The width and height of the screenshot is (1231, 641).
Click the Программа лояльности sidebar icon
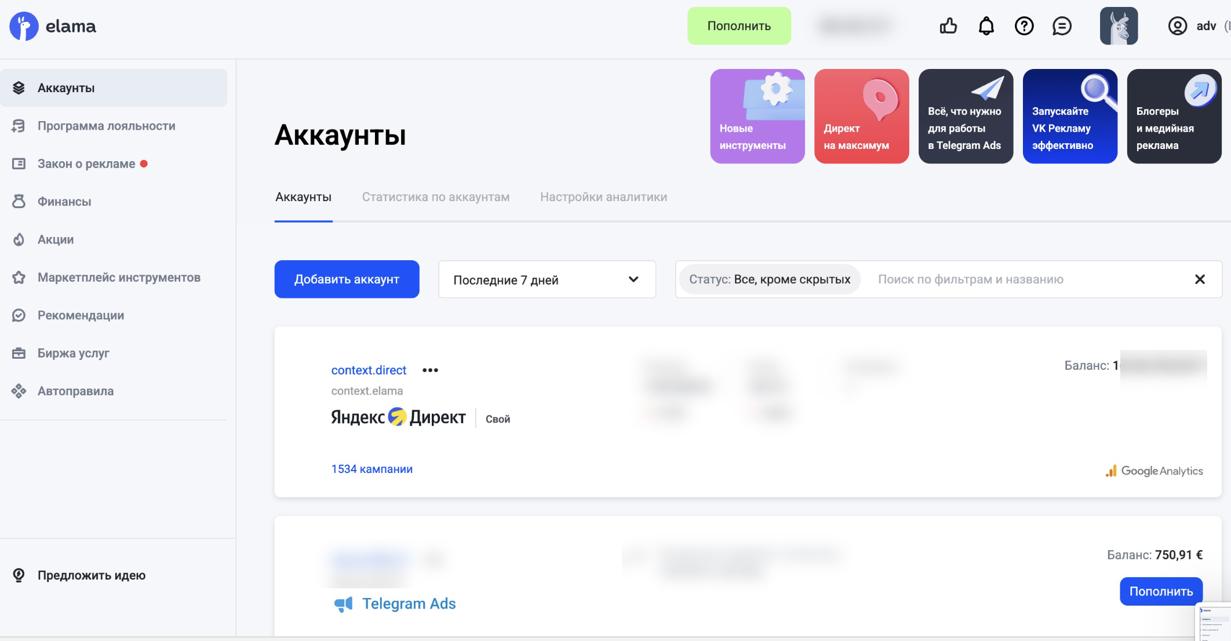19,126
